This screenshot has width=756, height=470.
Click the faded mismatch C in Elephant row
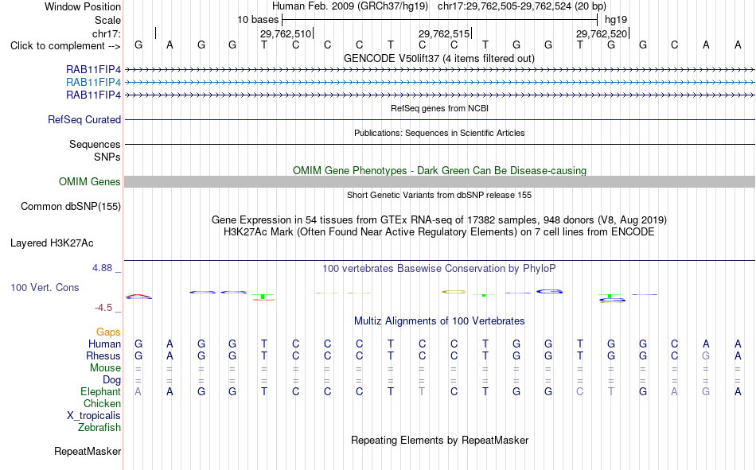[x=579, y=391]
